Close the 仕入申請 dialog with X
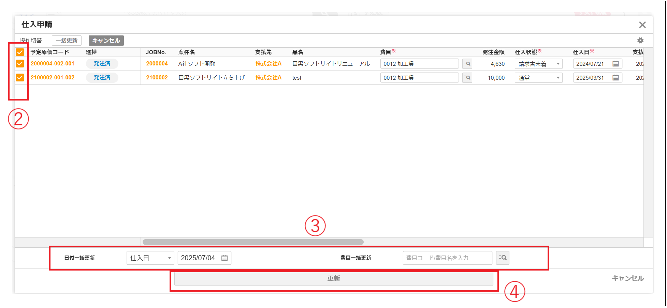The width and height of the screenshot is (667, 308). point(642,25)
